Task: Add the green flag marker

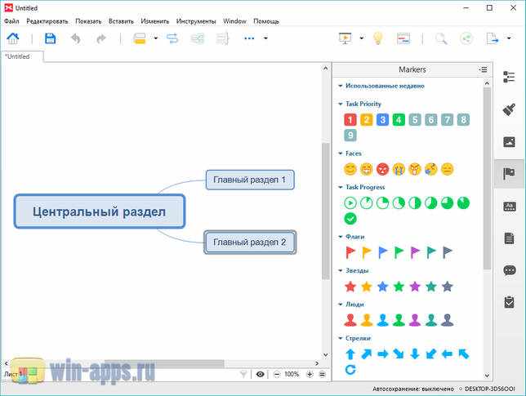Action: (x=399, y=252)
